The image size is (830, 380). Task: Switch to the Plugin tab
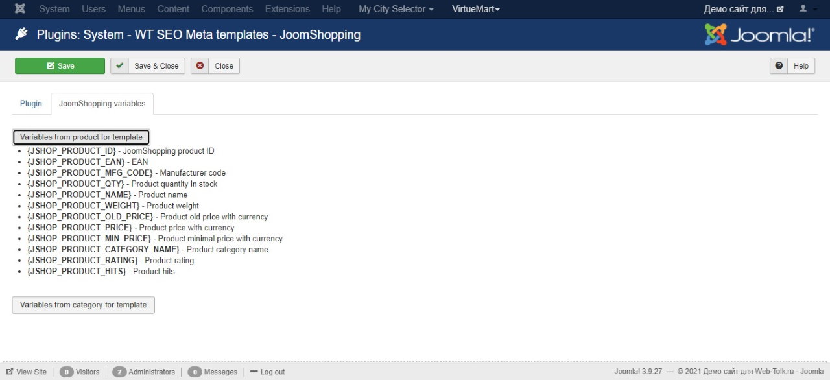click(x=31, y=104)
